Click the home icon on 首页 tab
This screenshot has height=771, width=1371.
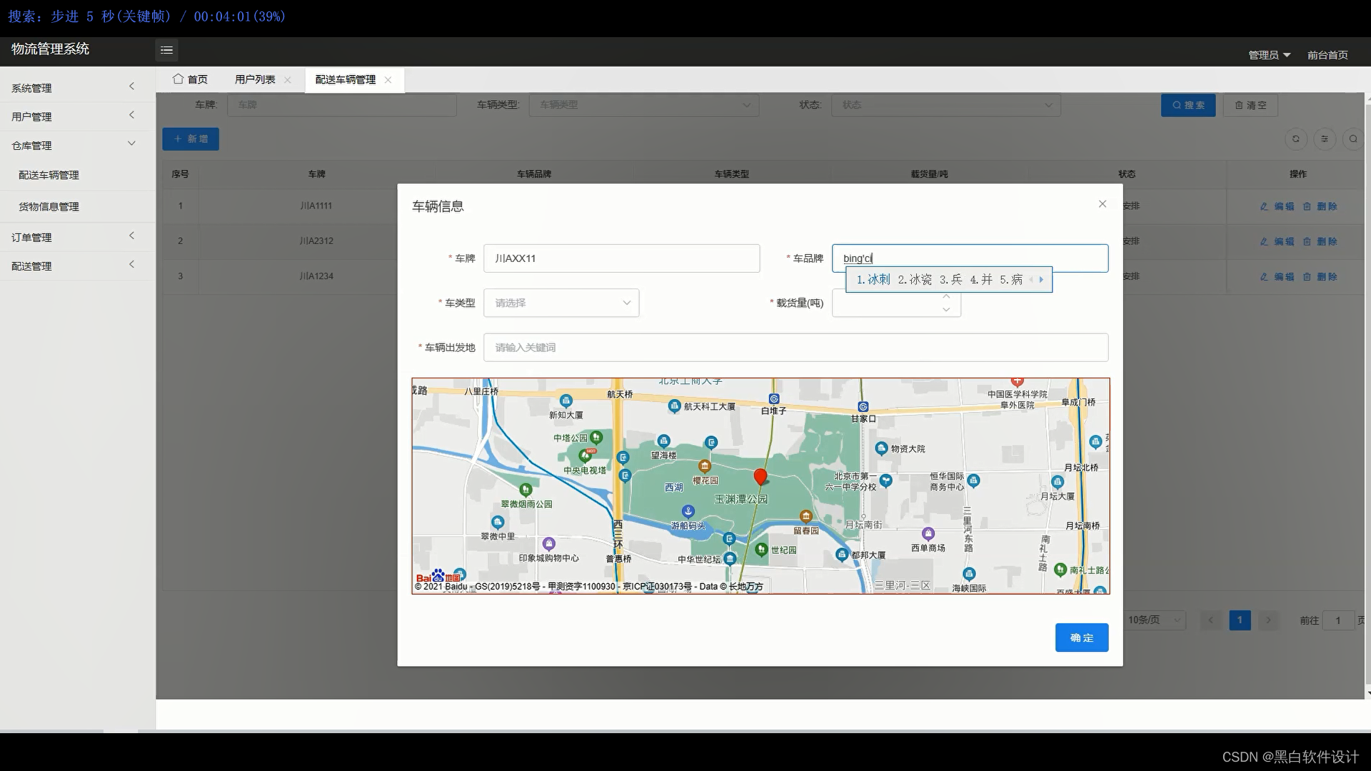(x=178, y=79)
